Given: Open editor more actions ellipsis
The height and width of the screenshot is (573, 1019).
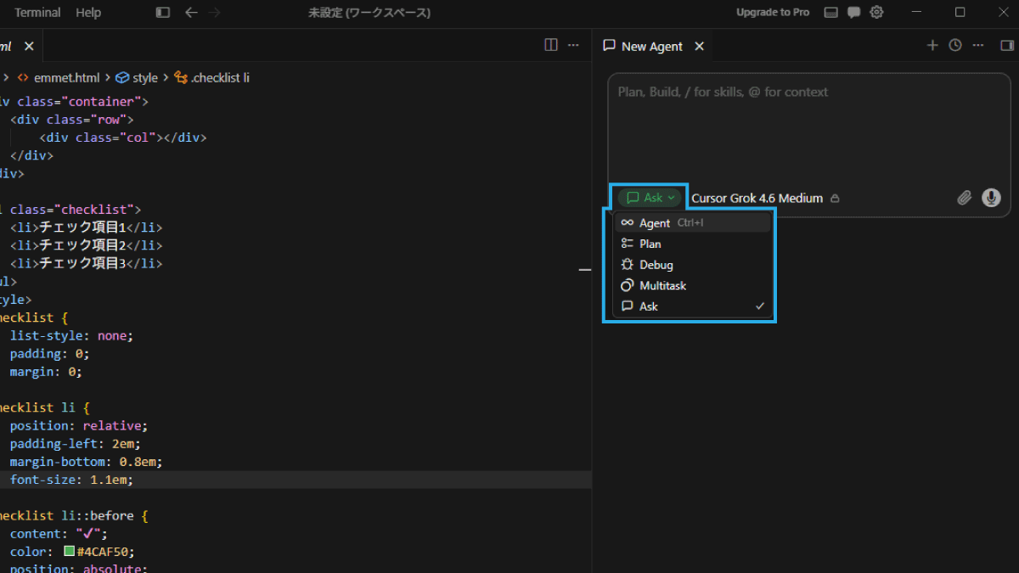Looking at the screenshot, I should click(x=573, y=45).
